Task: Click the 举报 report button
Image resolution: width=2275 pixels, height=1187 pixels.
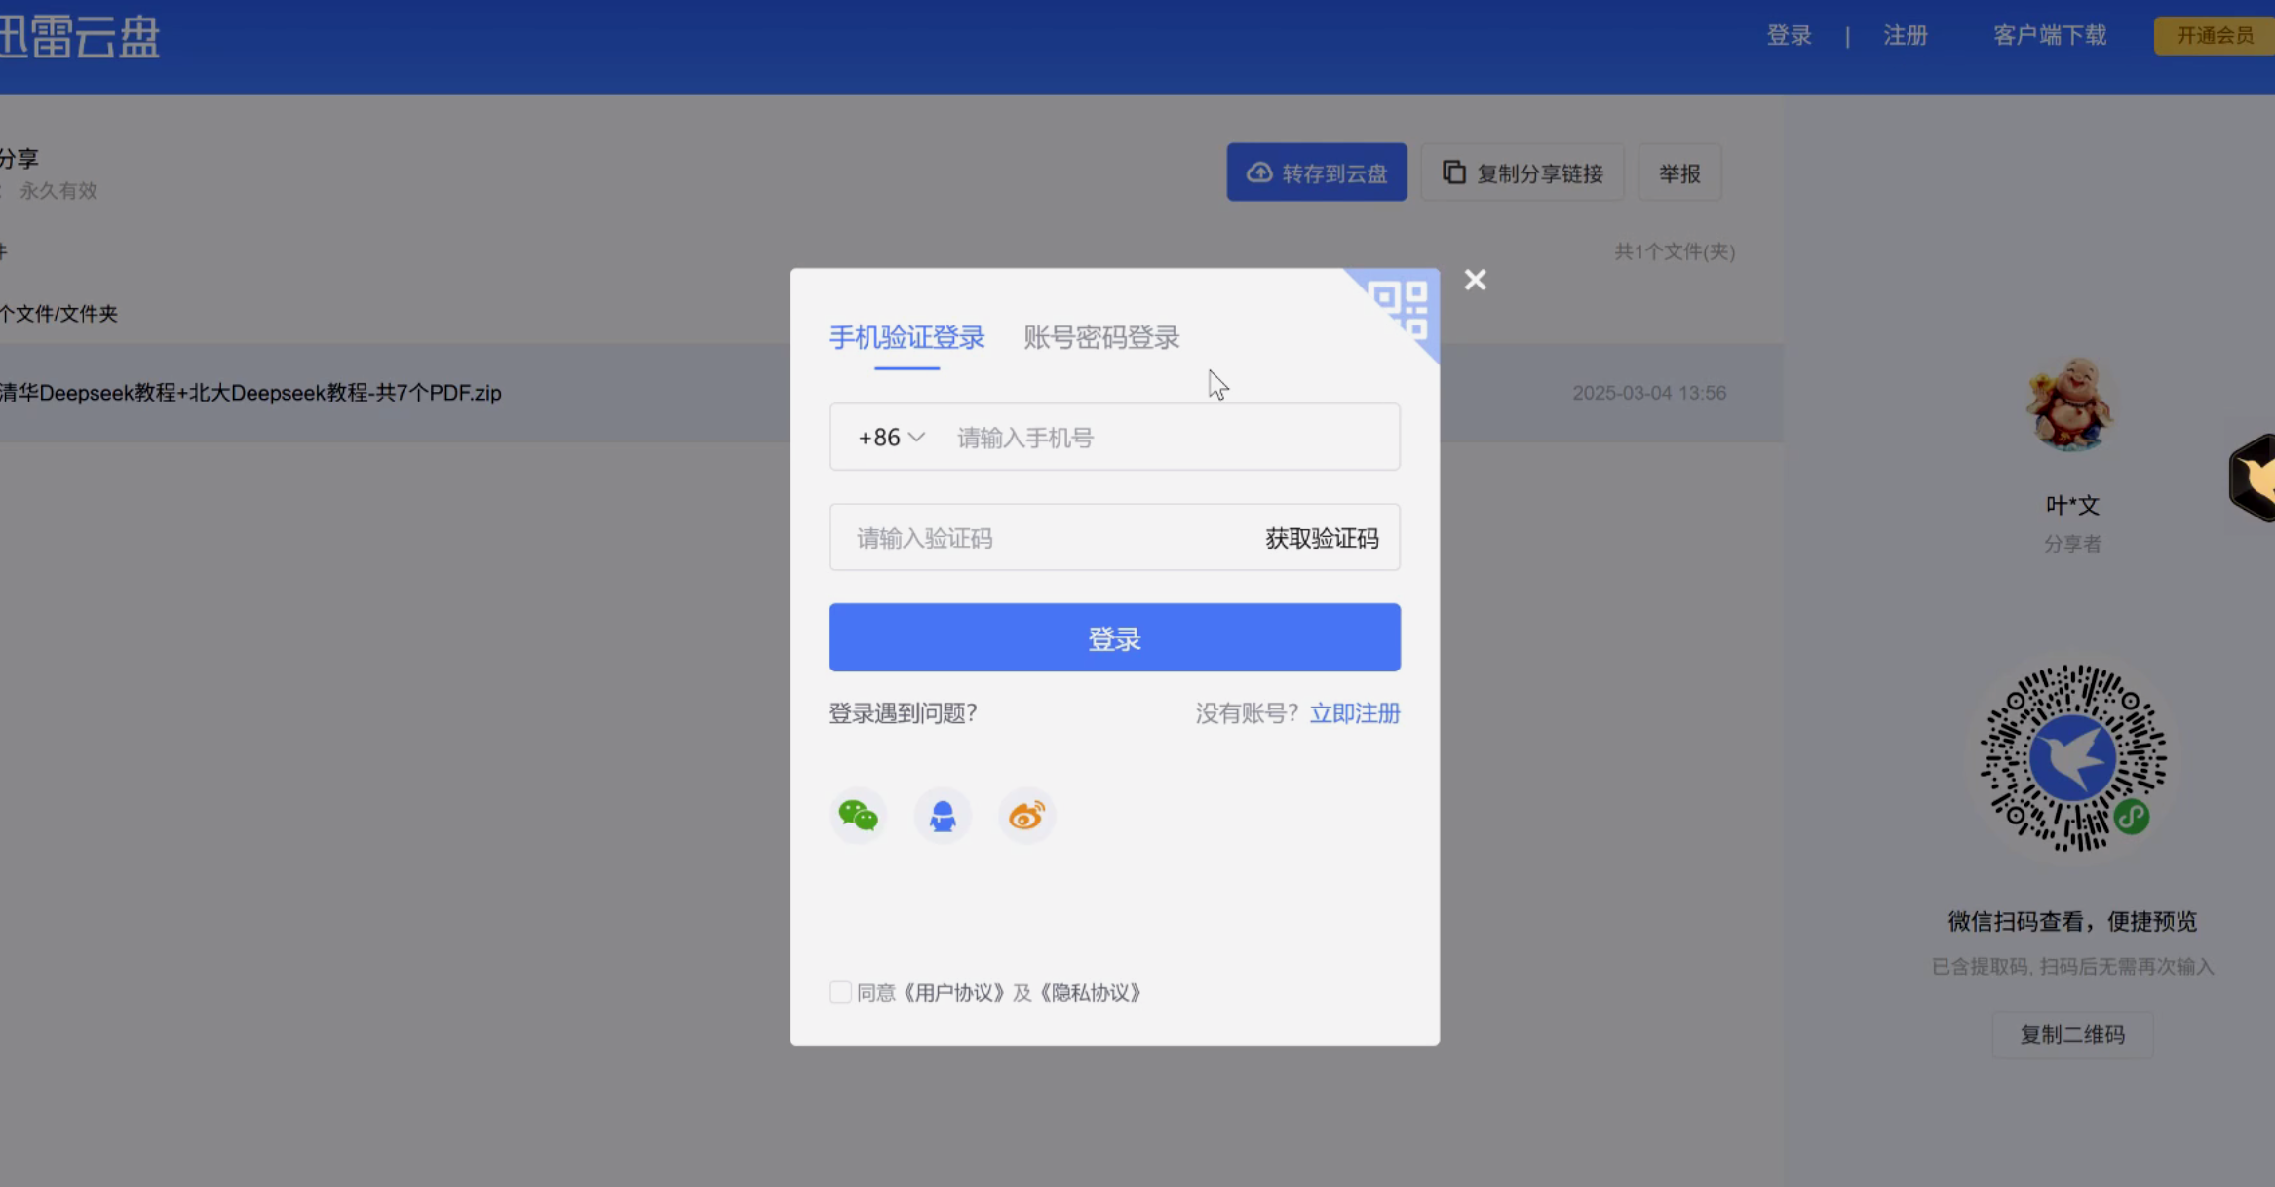Action: [x=1679, y=172]
